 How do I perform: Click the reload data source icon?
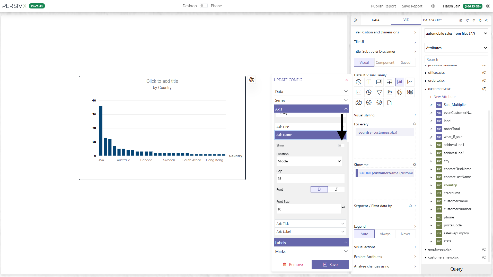pos(467,20)
